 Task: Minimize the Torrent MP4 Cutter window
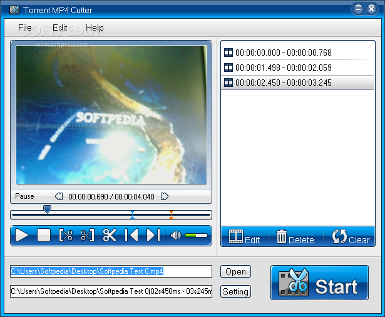point(358,9)
